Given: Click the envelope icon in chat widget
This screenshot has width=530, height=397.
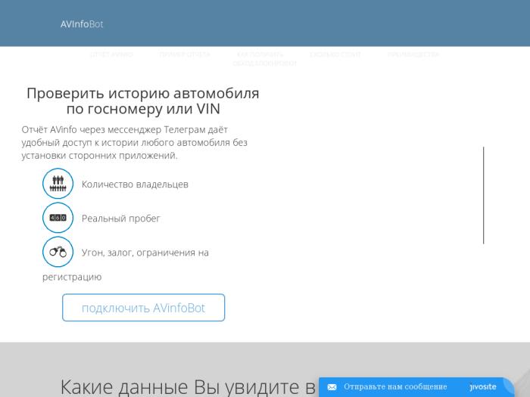Looking at the screenshot, I should 332,387.
